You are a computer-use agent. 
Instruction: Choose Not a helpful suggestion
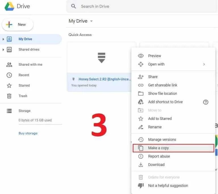173,186
